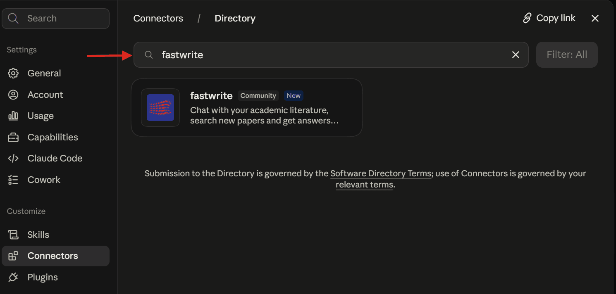The image size is (616, 294).
Task: Open the relevant terms link
Action: (x=364, y=185)
